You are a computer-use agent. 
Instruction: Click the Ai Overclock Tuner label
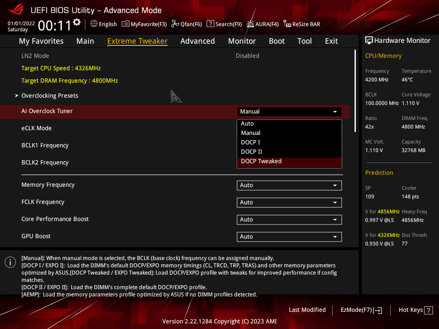[47, 111]
